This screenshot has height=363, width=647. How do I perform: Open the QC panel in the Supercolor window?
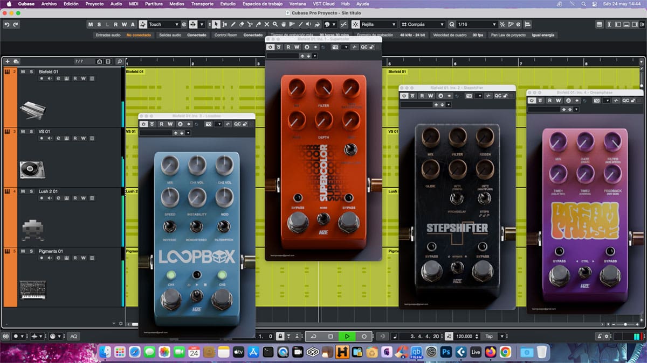pos(364,47)
